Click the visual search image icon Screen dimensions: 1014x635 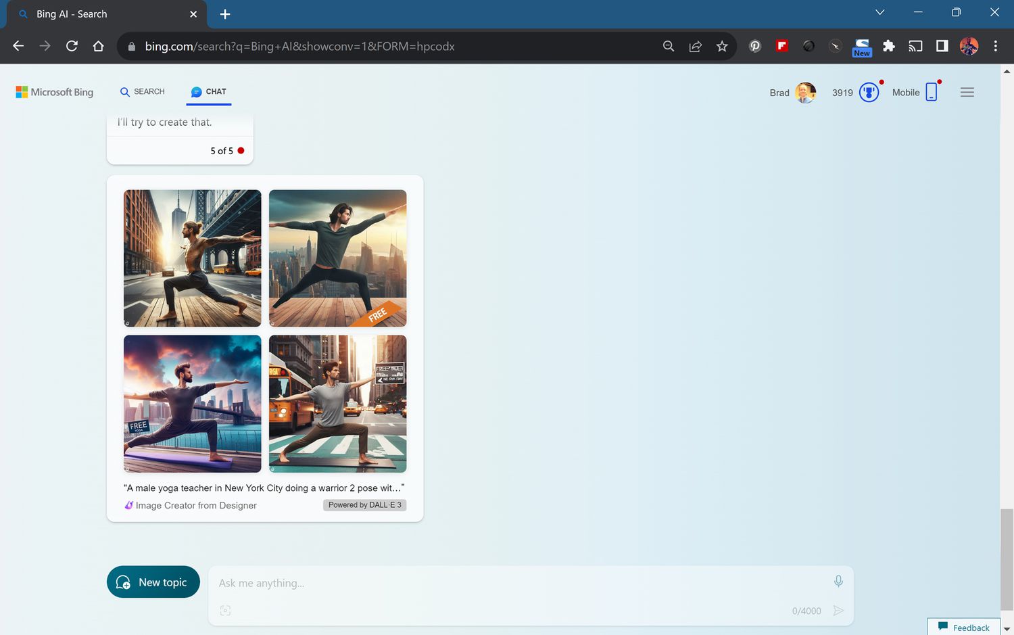[x=226, y=611]
